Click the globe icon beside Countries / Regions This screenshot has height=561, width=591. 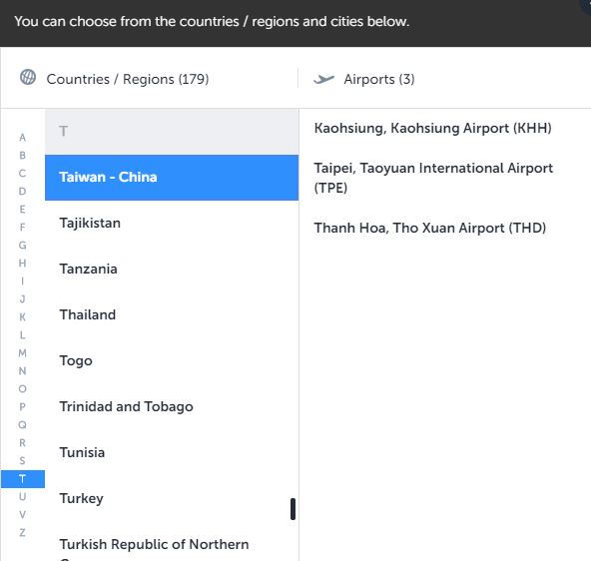pos(28,77)
